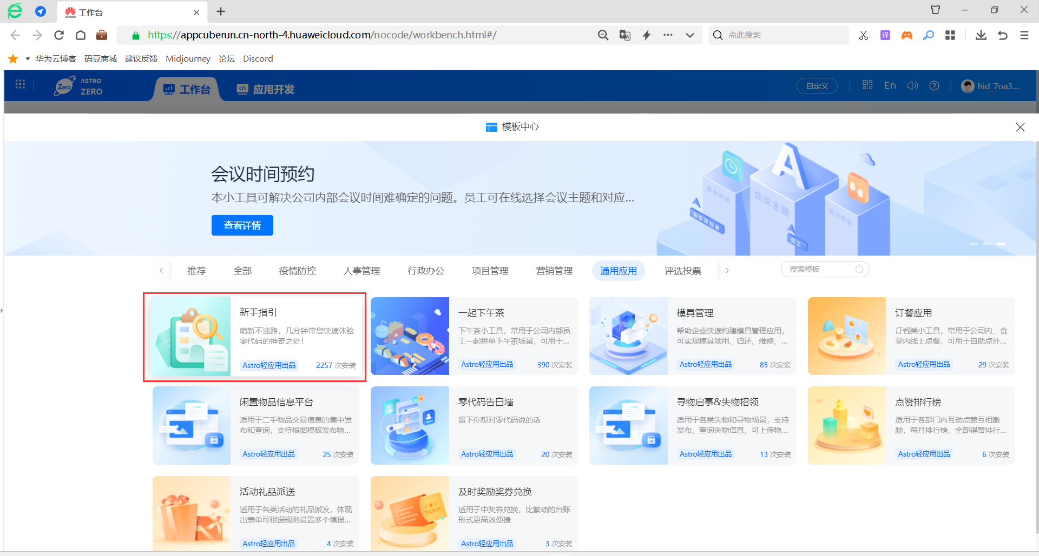Show more template categories with right chevron
This screenshot has width=1039, height=556.
727,271
